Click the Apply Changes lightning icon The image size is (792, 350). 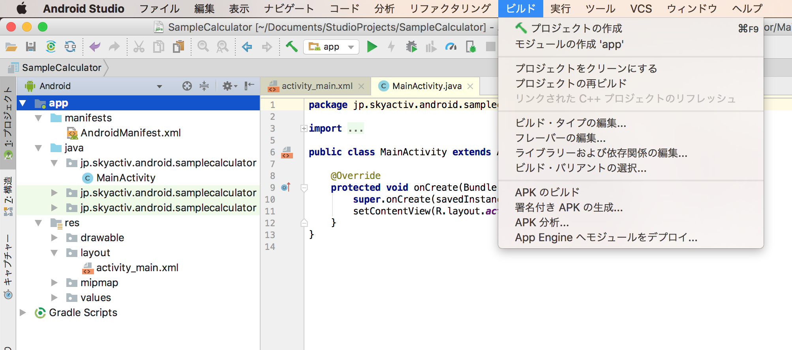[391, 47]
